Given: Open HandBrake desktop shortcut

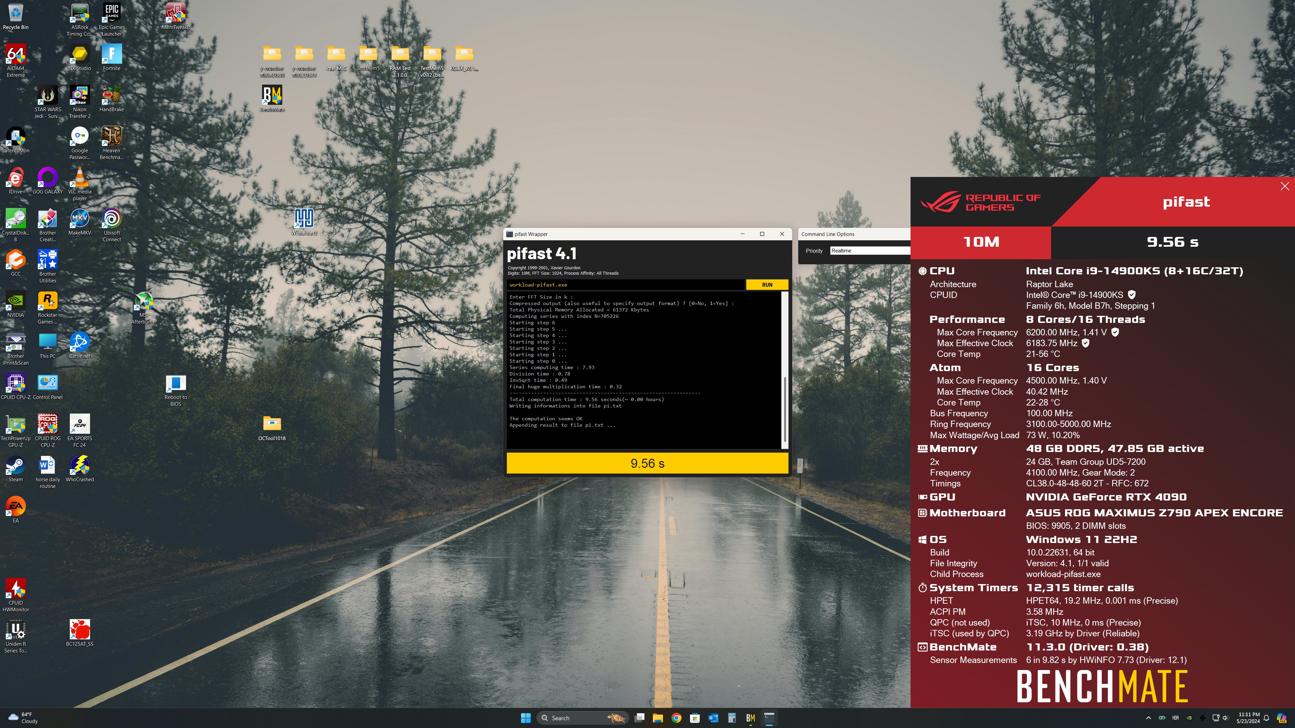Looking at the screenshot, I should (x=112, y=98).
